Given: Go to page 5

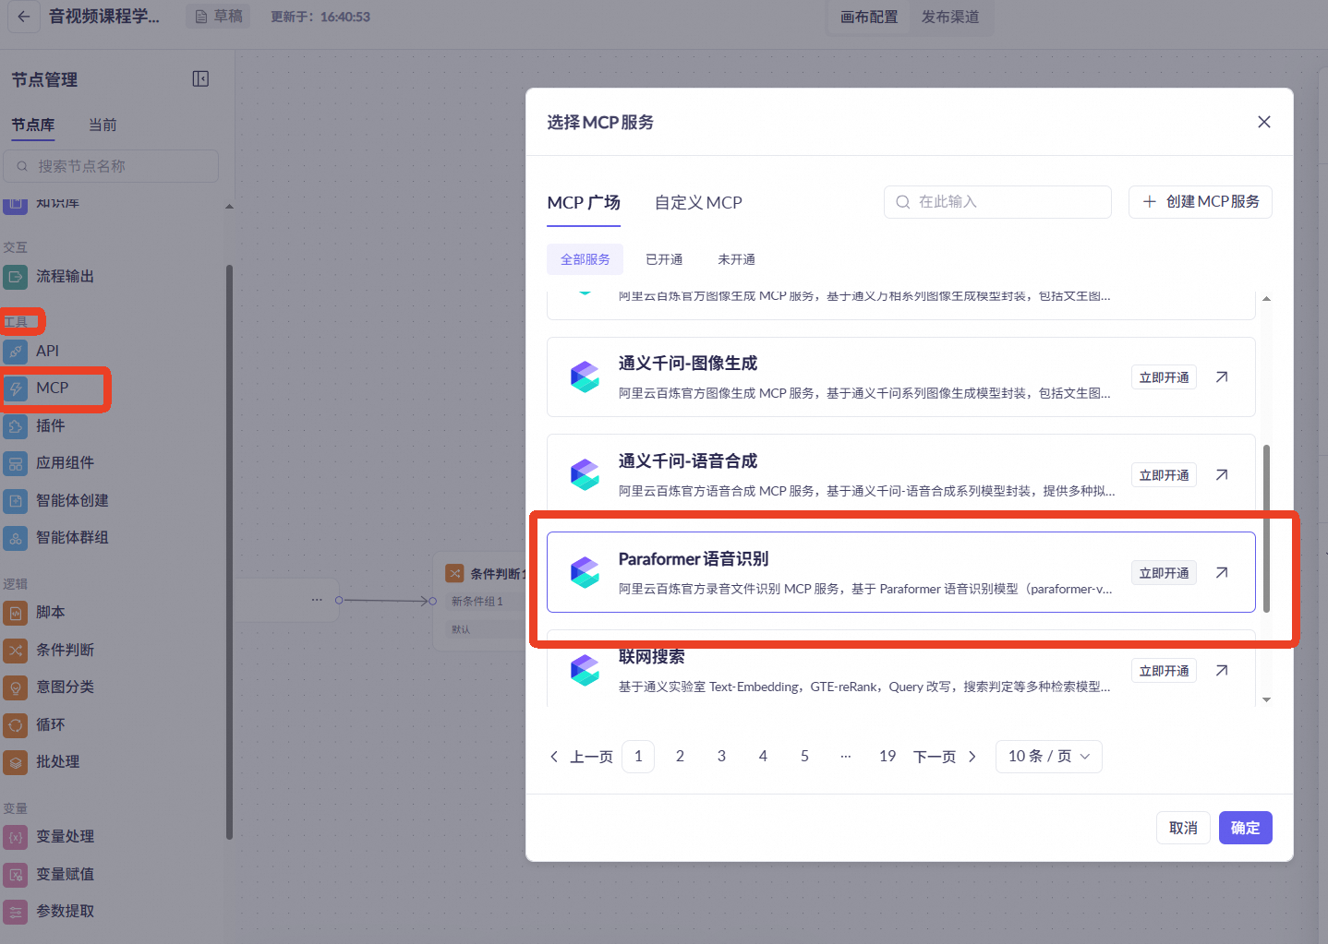Looking at the screenshot, I should pyautogui.click(x=804, y=757).
